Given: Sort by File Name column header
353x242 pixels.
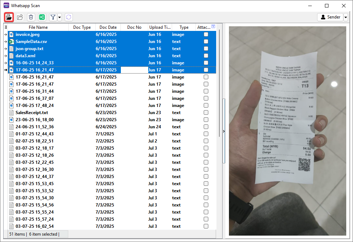Looking at the screenshot, I should 38,27.
